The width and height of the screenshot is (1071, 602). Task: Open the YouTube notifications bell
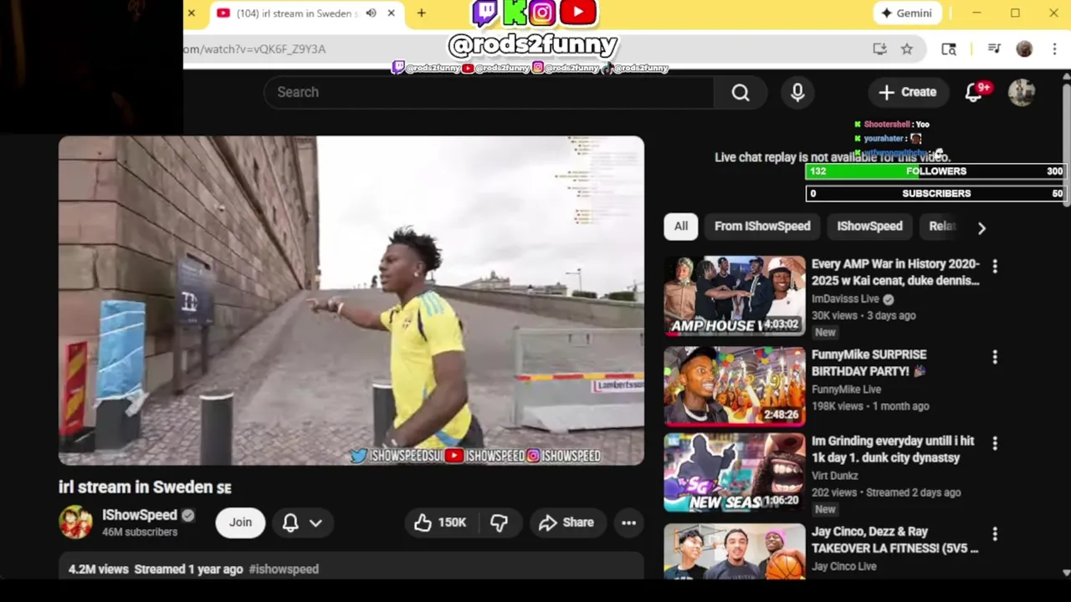click(x=974, y=92)
